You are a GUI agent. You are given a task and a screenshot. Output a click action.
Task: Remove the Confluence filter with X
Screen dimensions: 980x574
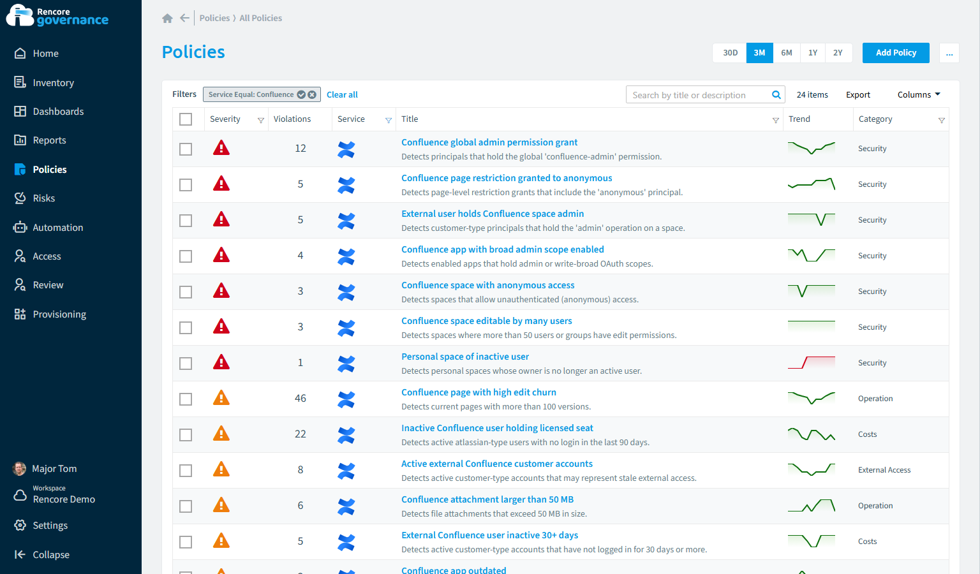point(312,94)
